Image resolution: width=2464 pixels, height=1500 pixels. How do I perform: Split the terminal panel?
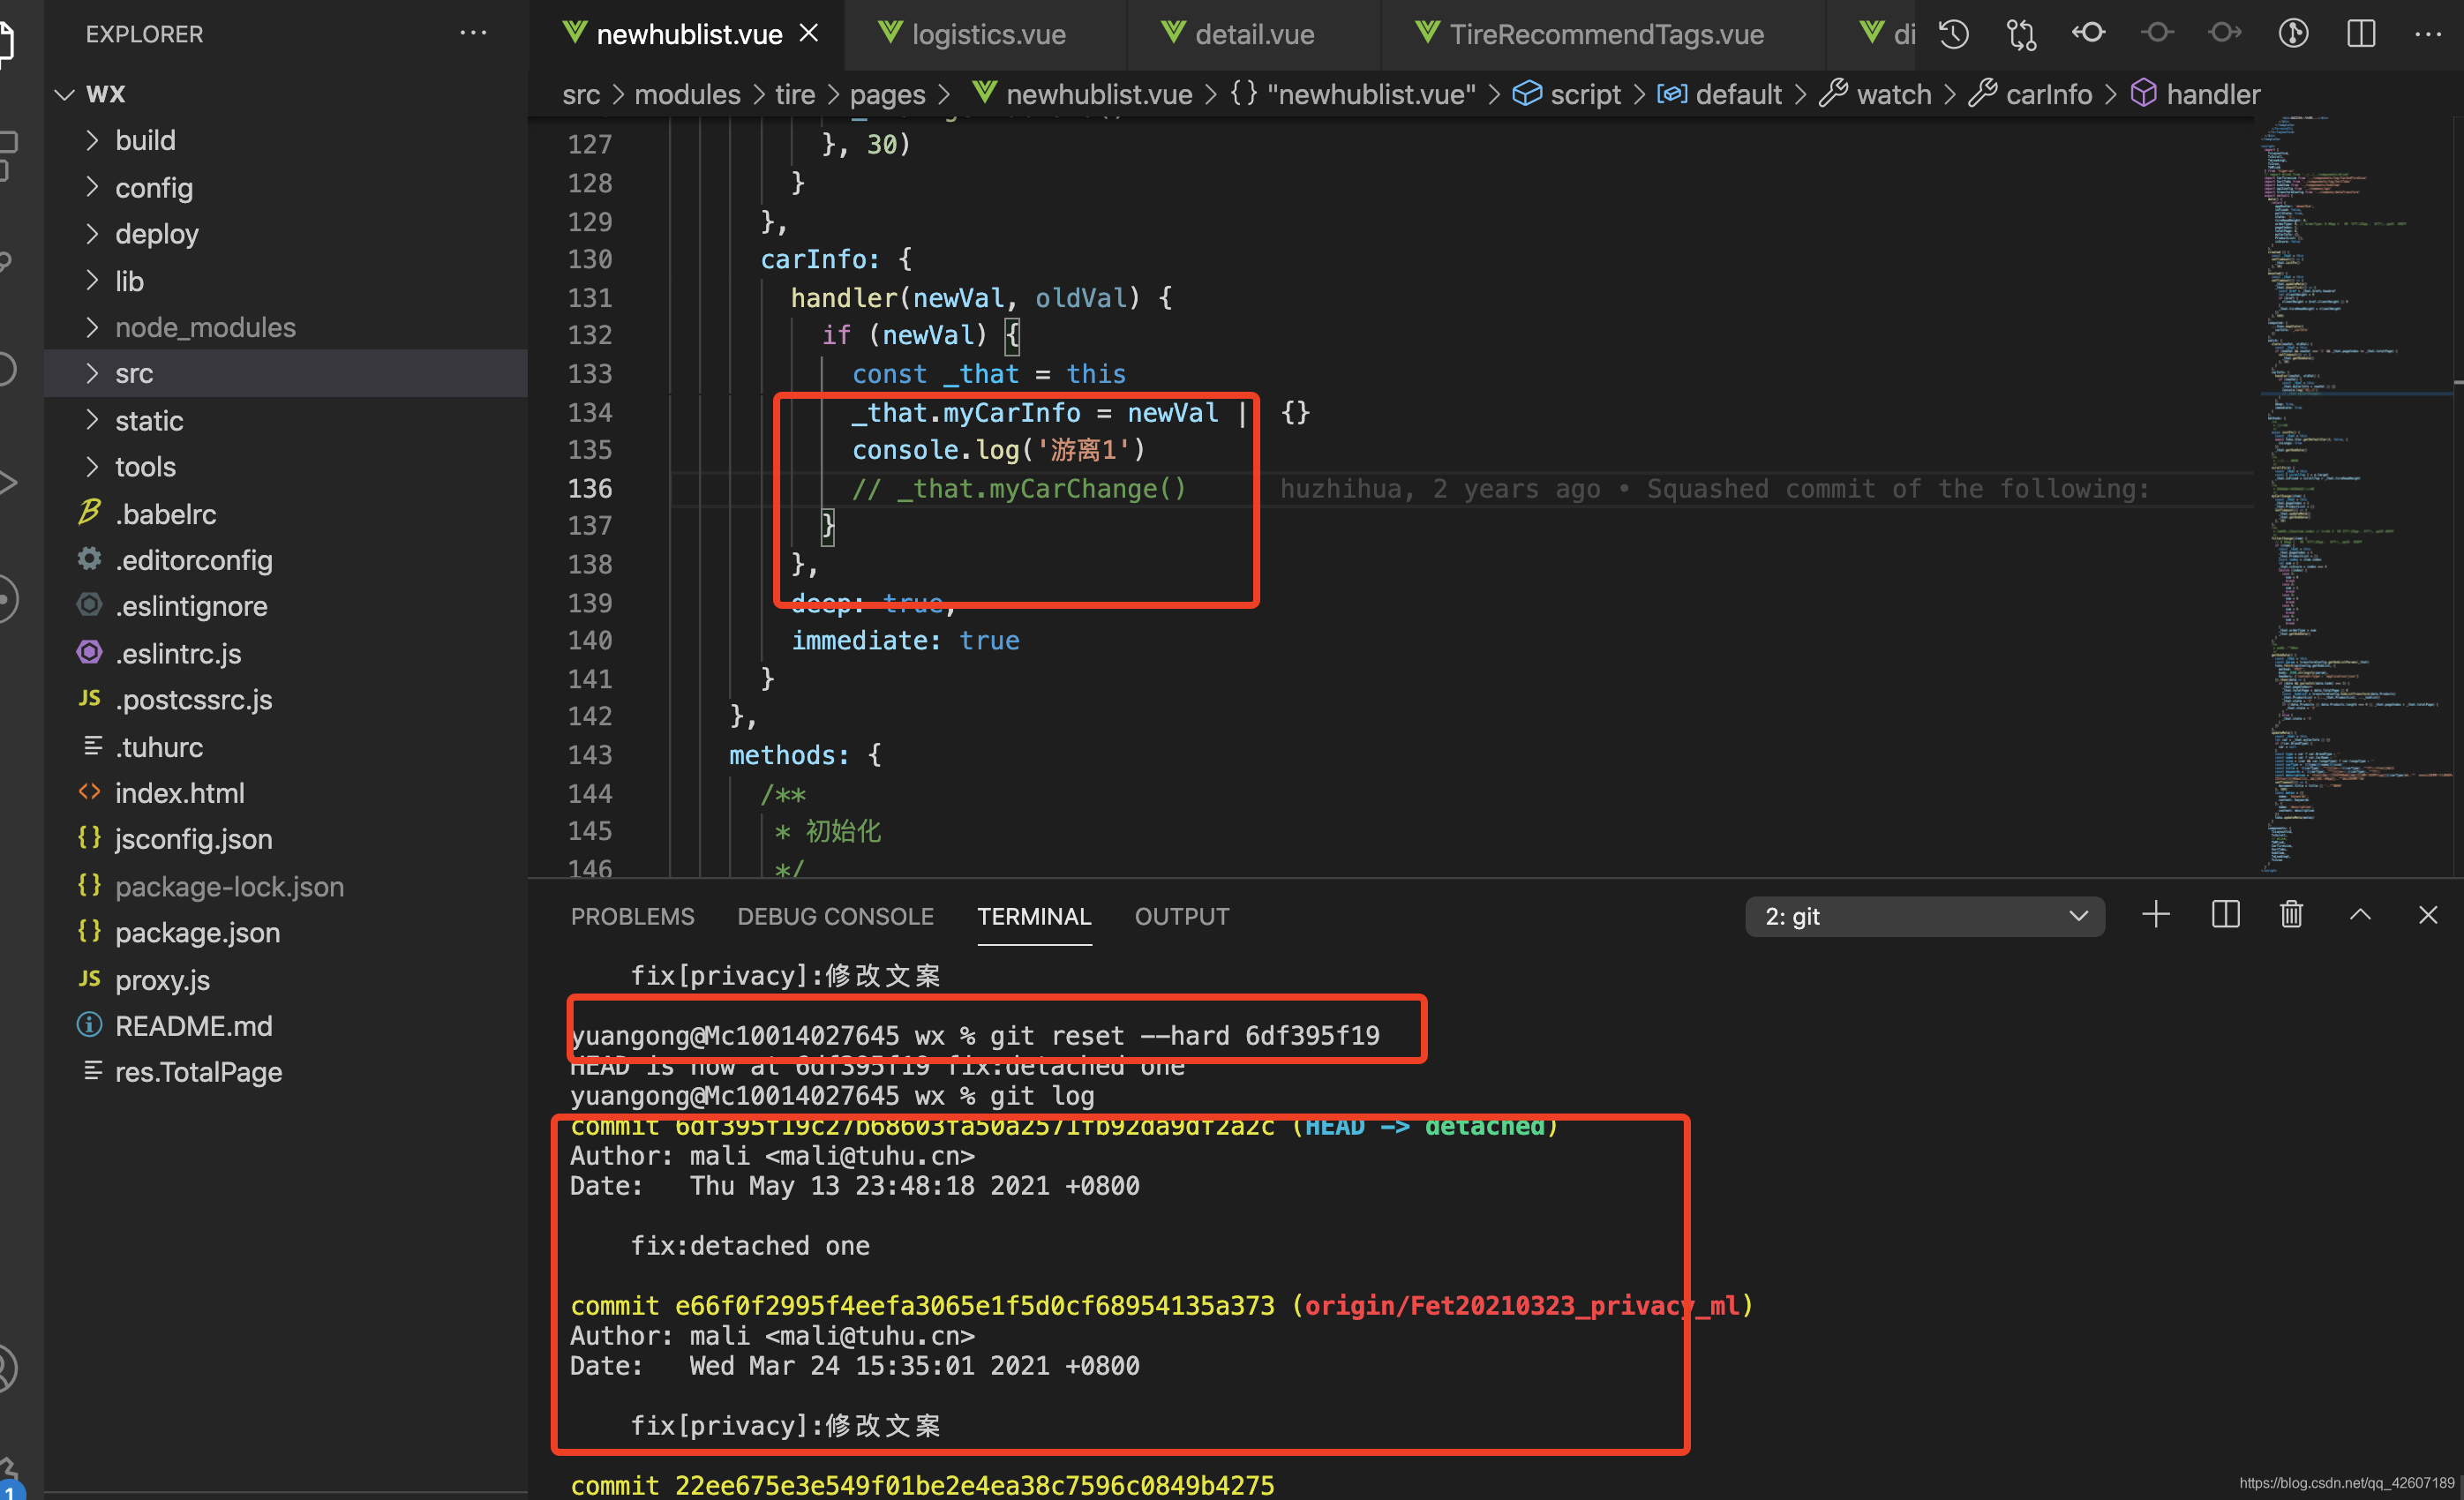(2225, 915)
